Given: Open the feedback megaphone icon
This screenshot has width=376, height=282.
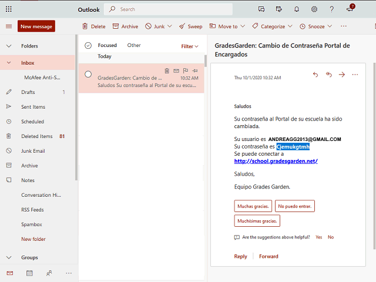Looking at the screenshot, I should [x=350, y=9].
